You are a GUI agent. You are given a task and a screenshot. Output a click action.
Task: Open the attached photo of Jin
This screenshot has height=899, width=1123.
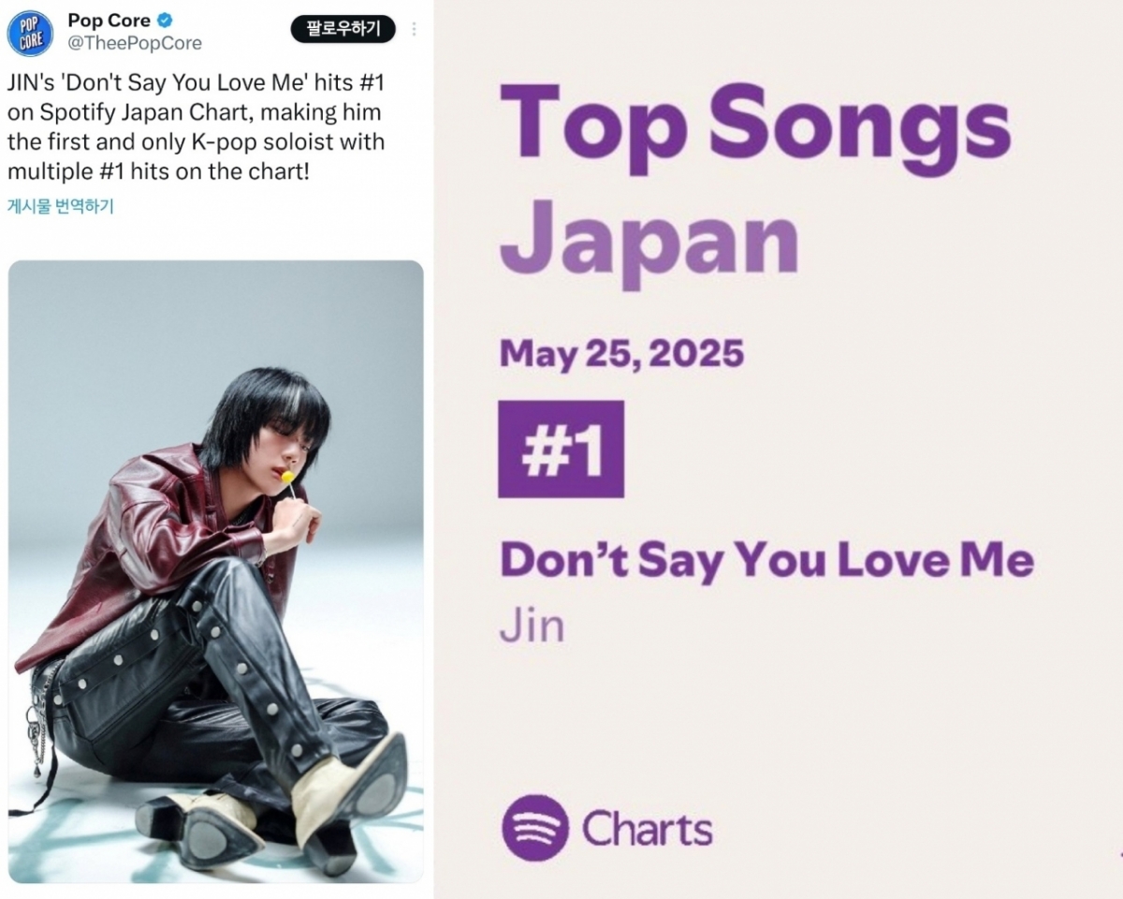(x=216, y=571)
